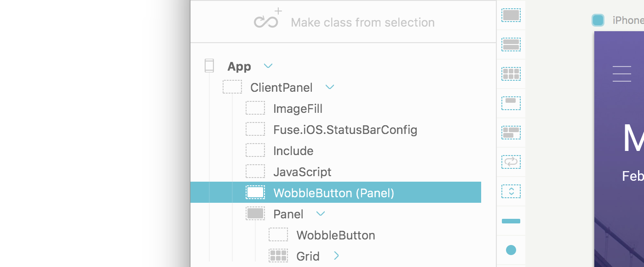Collapse the App tree node
Viewport: 644px width, 267px height.
(x=268, y=66)
